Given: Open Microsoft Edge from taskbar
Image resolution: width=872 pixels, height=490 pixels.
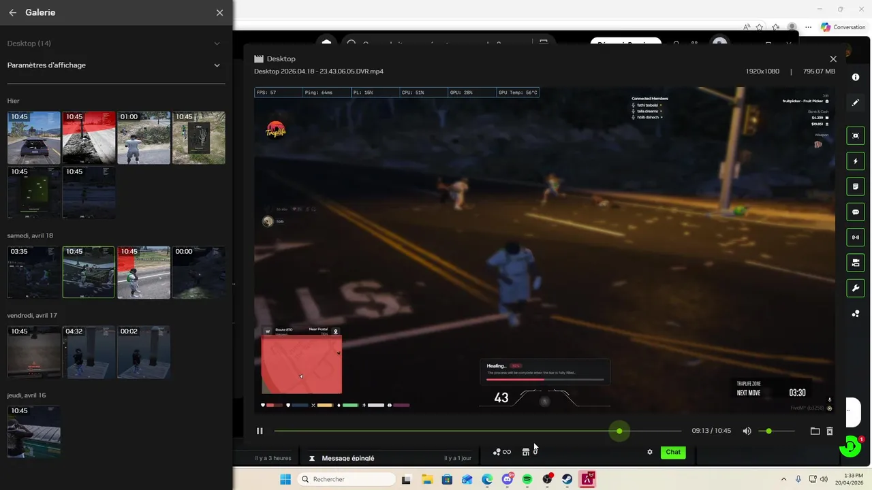Looking at the screenshot, I should (x=487, y=479).
